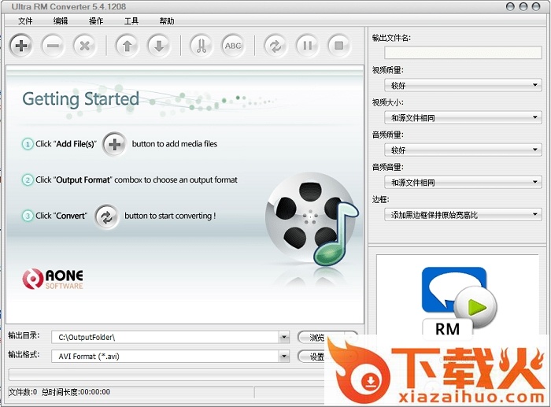551x407 pixels.
Task: Click plus icon in Getting Started step 1
Action: (x=115, y=144)
